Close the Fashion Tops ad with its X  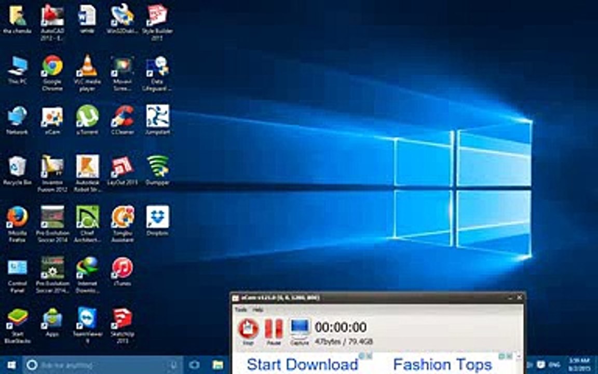509,356
